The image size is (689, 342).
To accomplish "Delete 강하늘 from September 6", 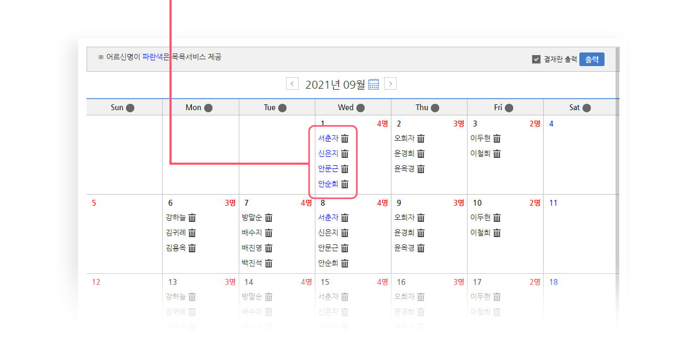I will (192, 218).
